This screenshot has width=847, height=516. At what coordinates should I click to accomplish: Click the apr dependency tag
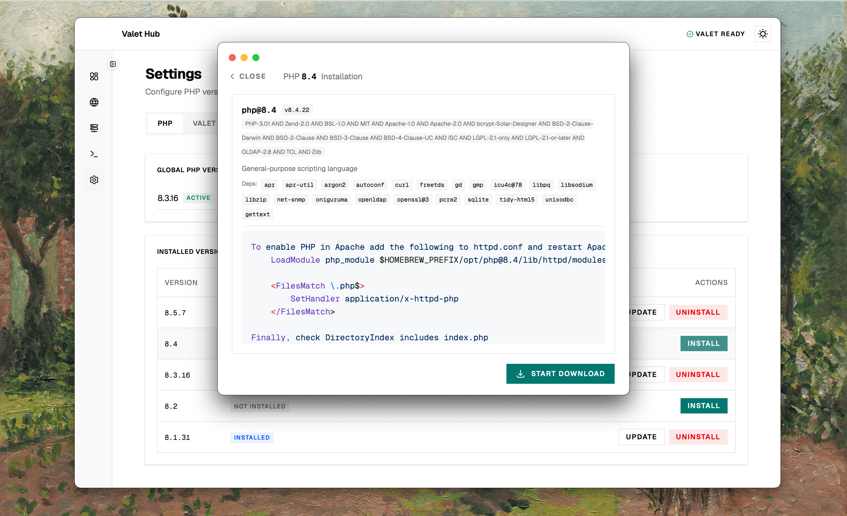[x=269, y=185]
